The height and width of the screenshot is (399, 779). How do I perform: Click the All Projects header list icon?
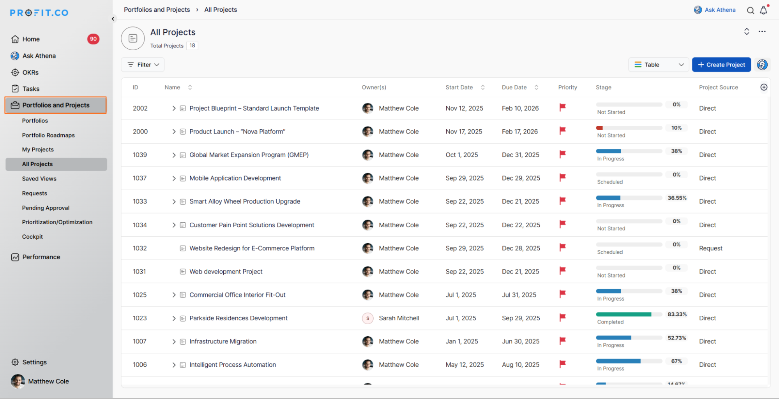133,38
